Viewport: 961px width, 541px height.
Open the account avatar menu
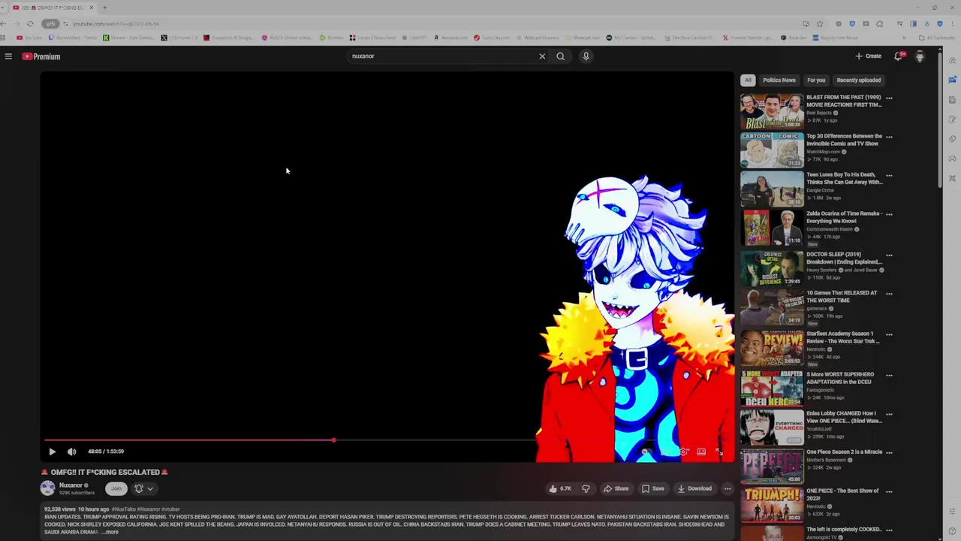point(920,56)
